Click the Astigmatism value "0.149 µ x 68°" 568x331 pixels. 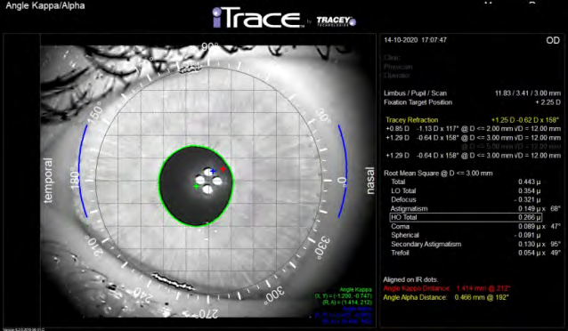[x=540, y=208]
